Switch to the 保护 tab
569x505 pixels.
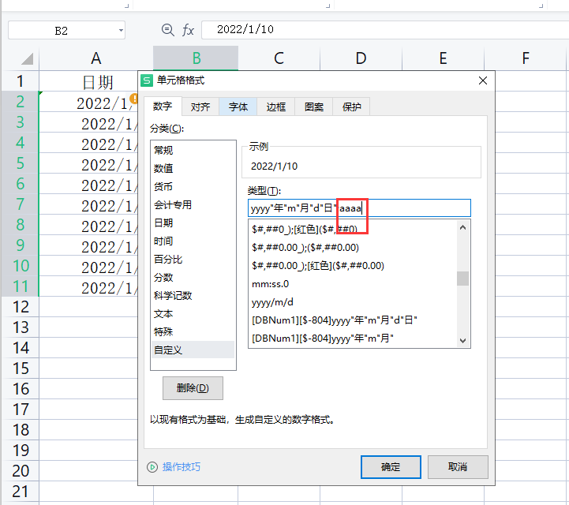pyautogui.click(x=351, y=107)
